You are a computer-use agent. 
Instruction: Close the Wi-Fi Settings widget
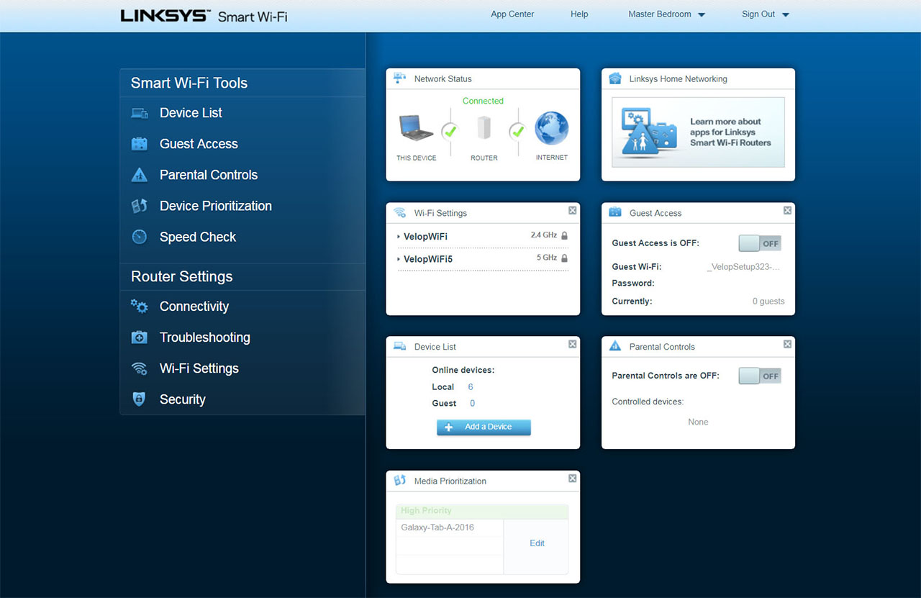coord(572,210)
